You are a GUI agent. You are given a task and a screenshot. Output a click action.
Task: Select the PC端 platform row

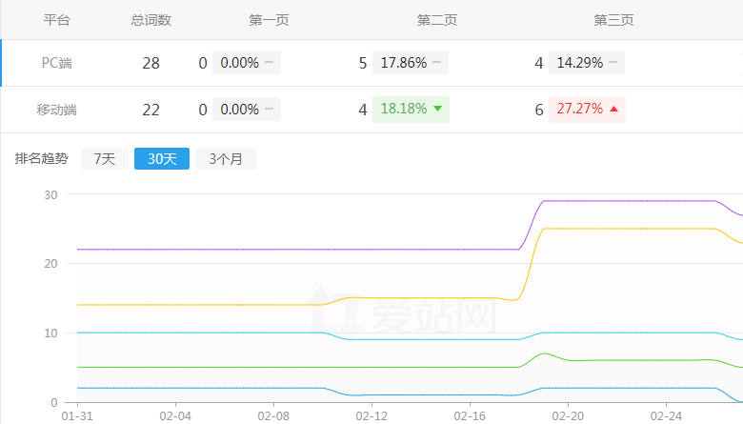57,64
